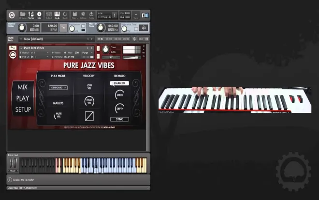Click the 120.00 BPM tempo field

50,28
